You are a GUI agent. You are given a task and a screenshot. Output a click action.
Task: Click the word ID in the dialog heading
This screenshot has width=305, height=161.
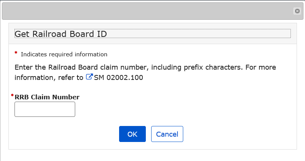click(101, 34)
